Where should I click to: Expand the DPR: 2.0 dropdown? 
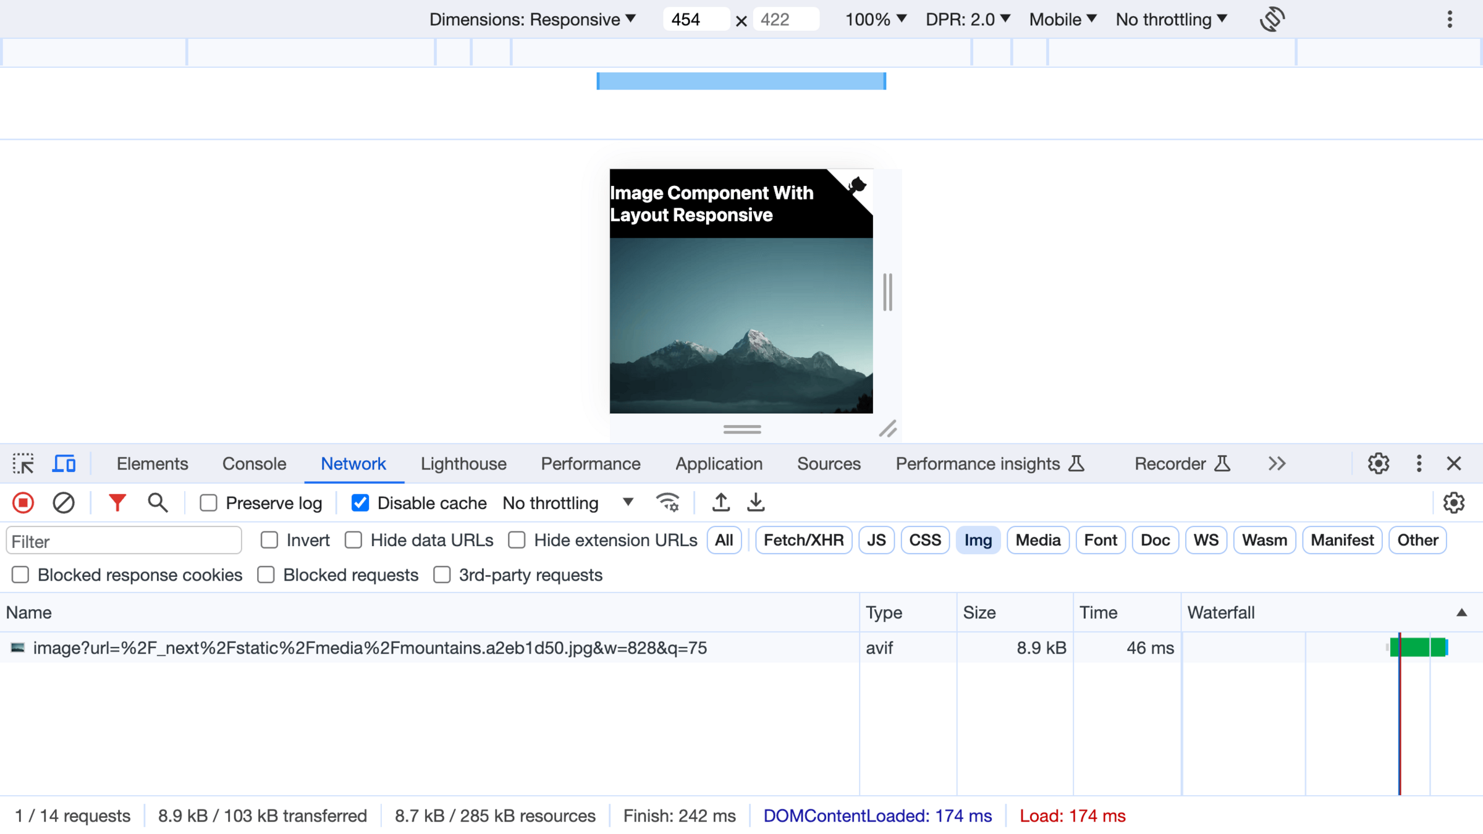click(968, 19)
